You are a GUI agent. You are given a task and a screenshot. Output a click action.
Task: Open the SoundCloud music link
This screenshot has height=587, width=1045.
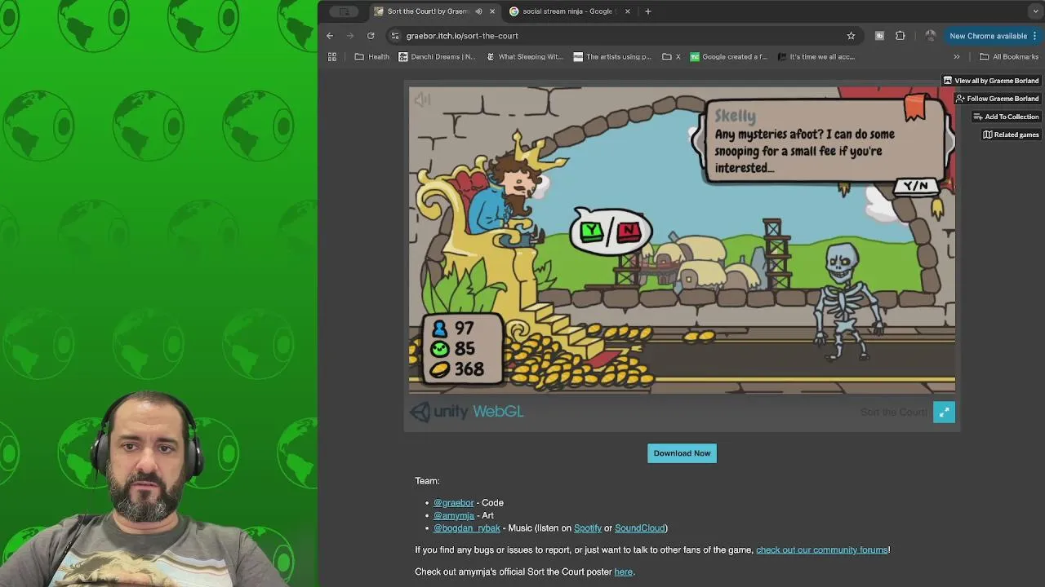tap(640, 528)
